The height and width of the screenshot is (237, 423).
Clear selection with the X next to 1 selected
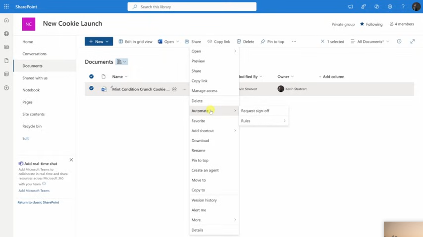322,41
